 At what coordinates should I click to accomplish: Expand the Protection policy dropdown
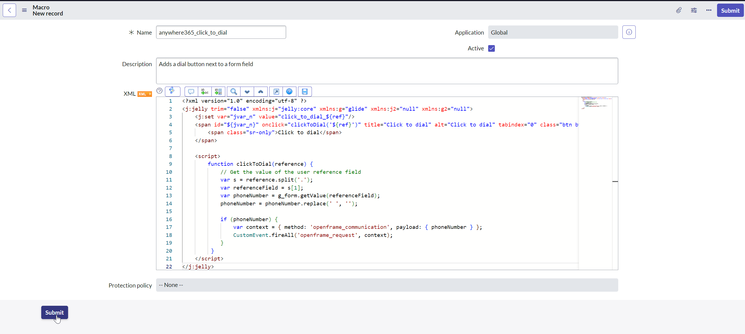[x=387, y=285]
